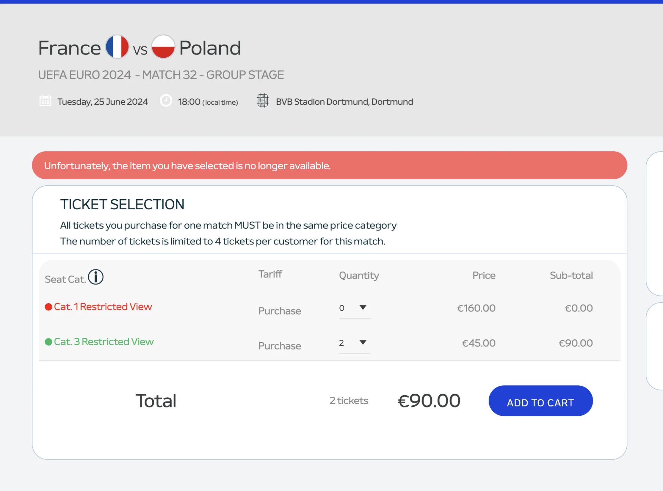Click the red item unavailable error banner

(x=329, y=165)
